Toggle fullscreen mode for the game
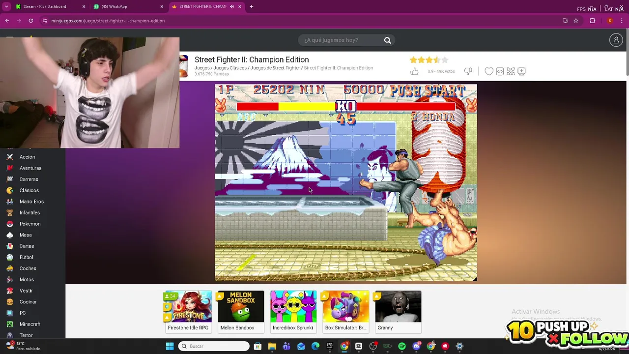This screenshot has height=354, width=629. click(511, 72)
